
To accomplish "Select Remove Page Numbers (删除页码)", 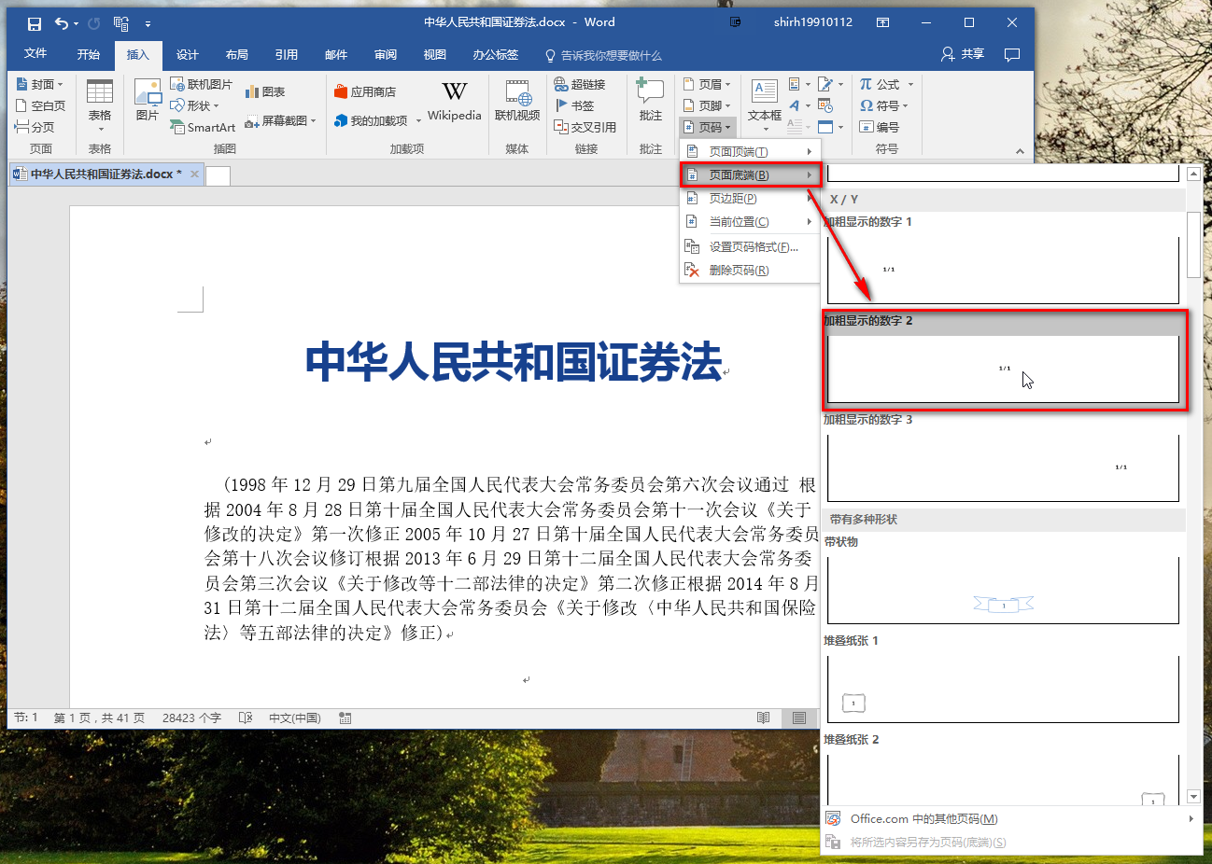I will pyautogui.click(x=750, y=270).
